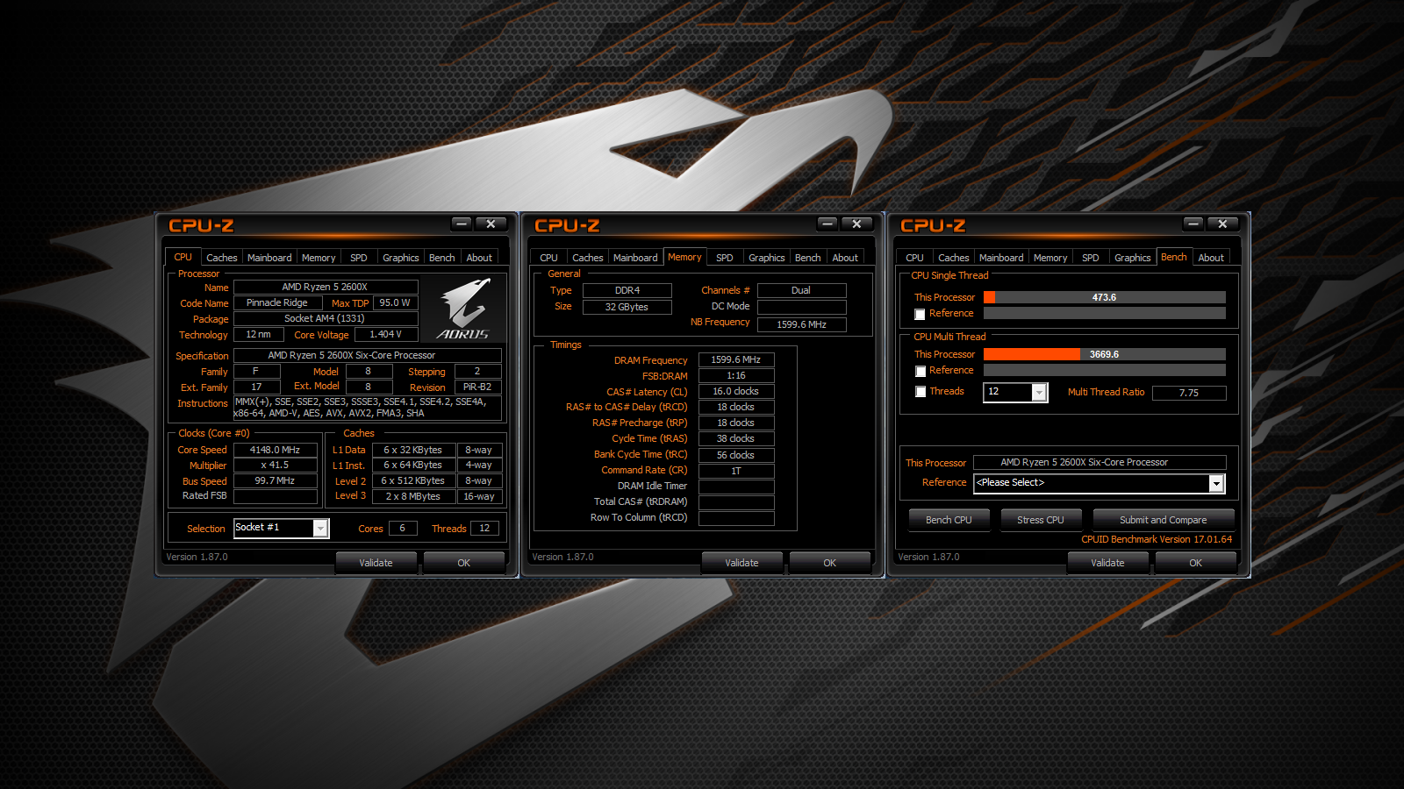
Task: Minimize the left CPU-Z window
Action: (462, 224)
